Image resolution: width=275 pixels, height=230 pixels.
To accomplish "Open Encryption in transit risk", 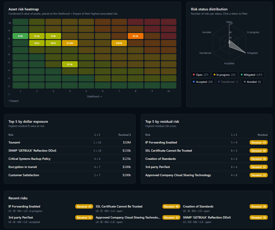I will 70,167.
